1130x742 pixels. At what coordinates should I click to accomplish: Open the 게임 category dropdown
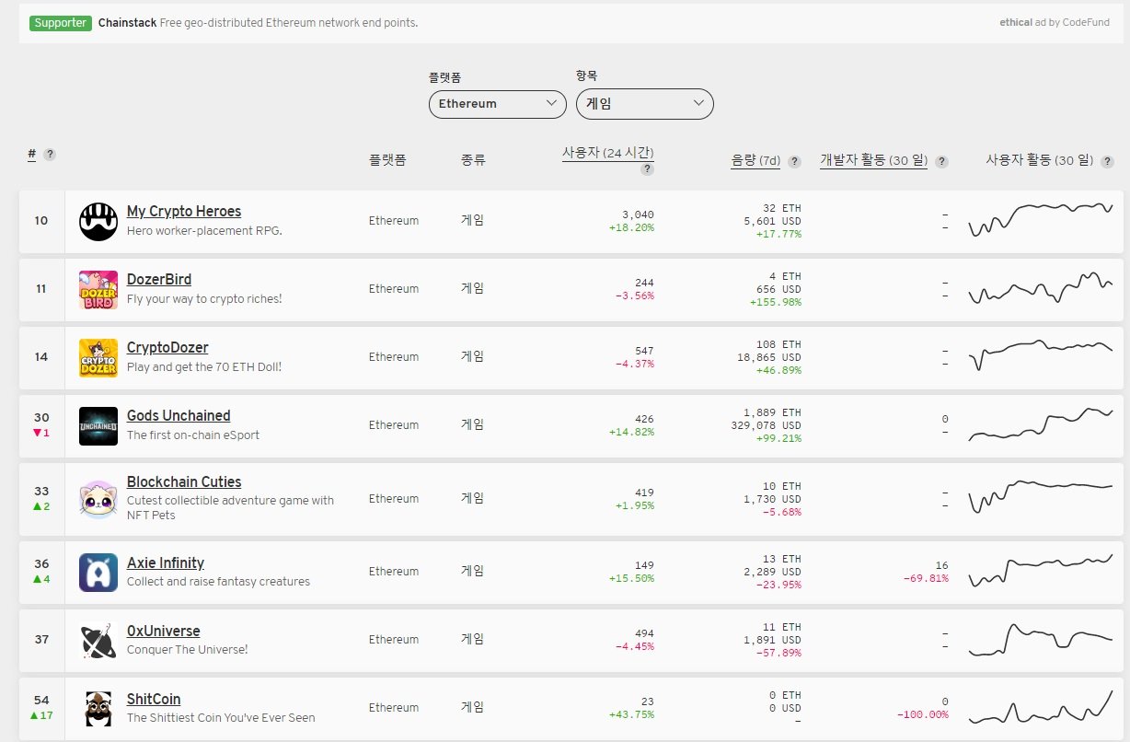(644, 104)
